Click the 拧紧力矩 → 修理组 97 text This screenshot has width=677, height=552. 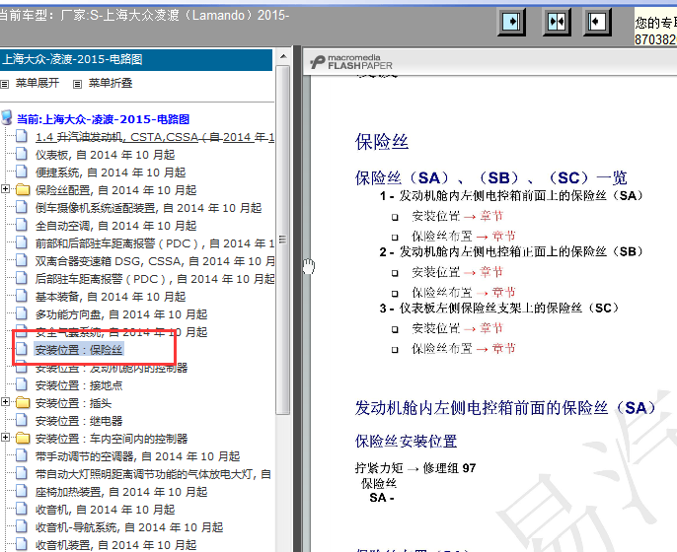tap(415, 468)
